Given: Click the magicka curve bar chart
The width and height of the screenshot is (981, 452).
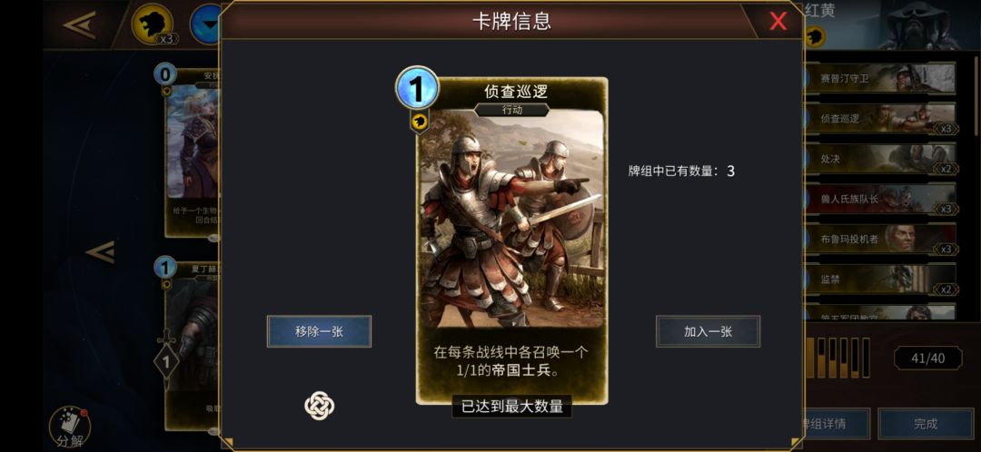Looking at the screenshot, I should pyautogui.click(x=837, y=358).
